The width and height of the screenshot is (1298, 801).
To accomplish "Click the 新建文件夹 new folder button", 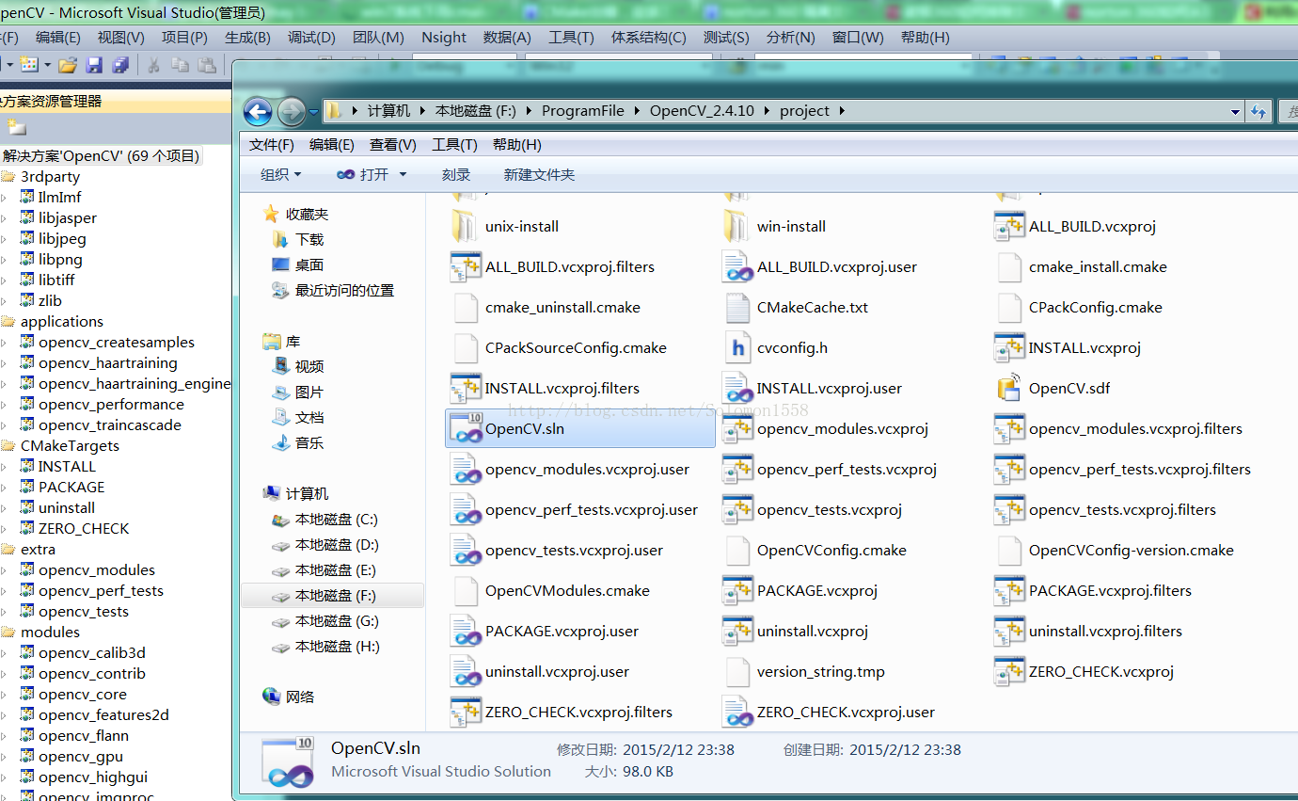I will (x=539, y=175).
